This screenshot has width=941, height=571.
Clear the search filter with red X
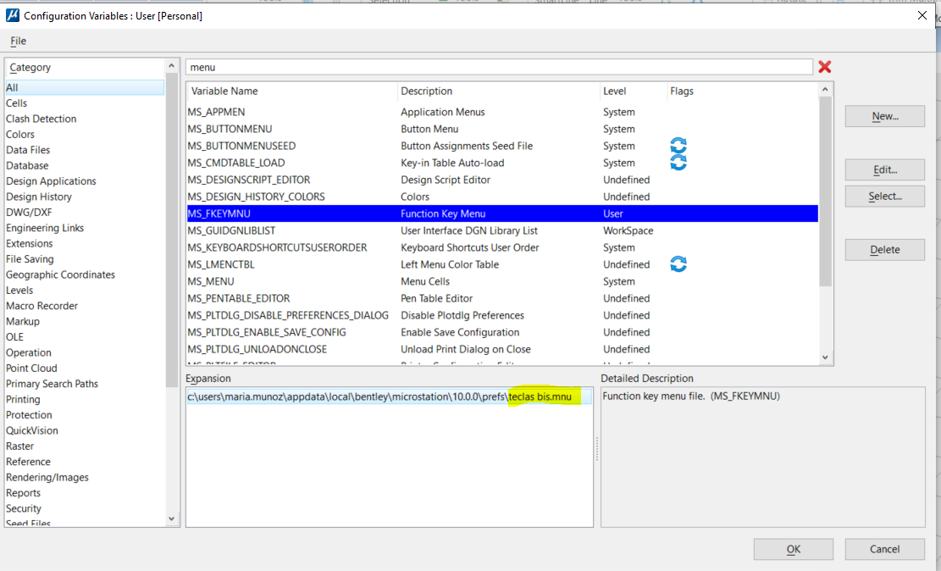825,67
